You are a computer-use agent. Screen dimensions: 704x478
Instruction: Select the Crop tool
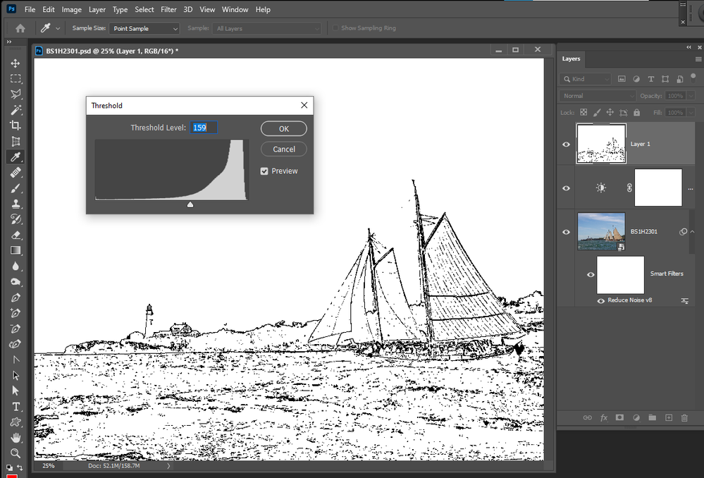16,125
